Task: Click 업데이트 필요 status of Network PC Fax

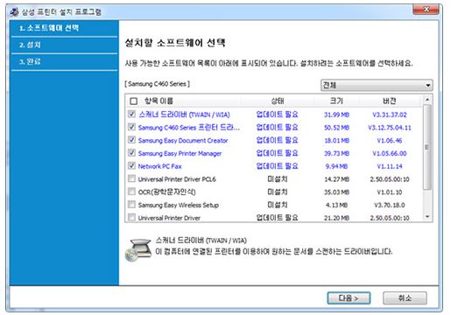Action: click(277, 166)
